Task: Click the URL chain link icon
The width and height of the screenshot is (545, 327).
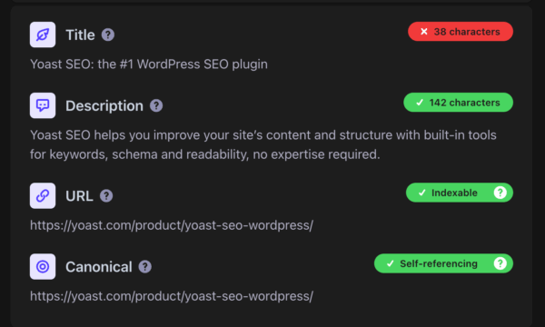Action: pyautogui.click(x=43, y=195)
